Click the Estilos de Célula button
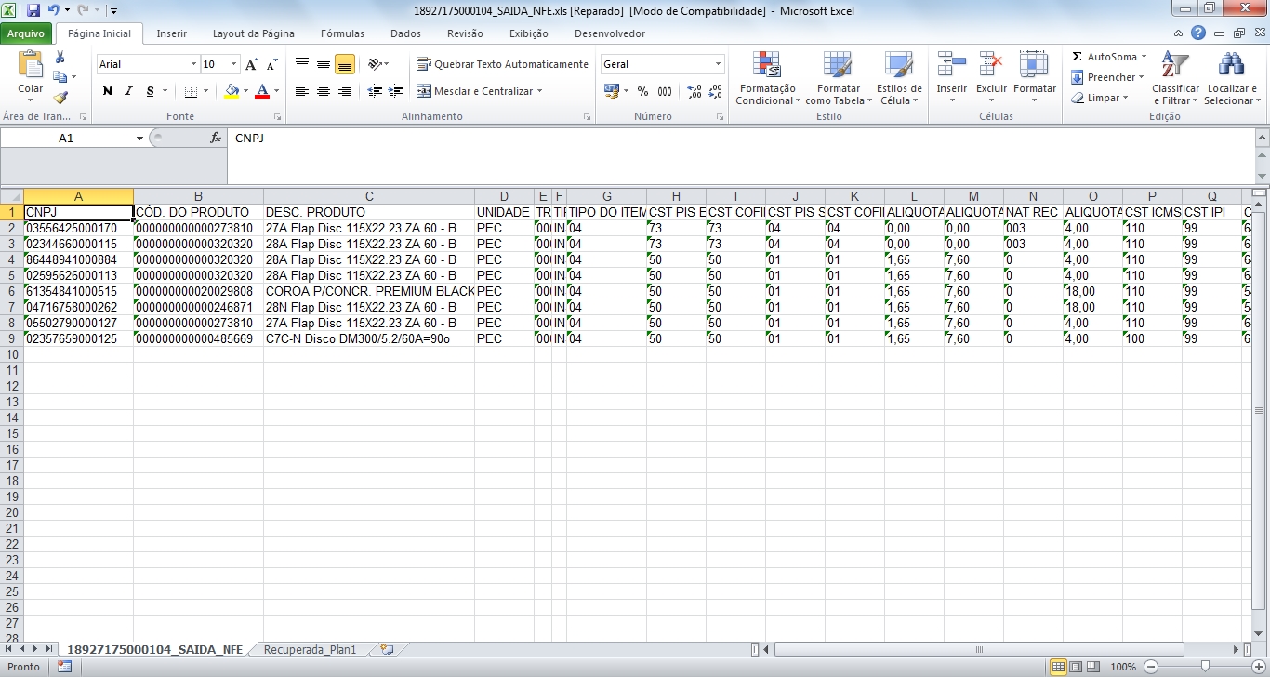The width and height of the screenshot is (1270, 677). point(898,78)
